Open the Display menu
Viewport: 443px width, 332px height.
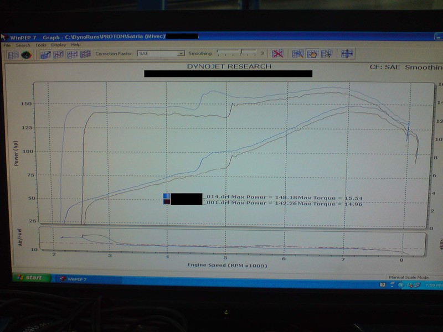pyautogui.click(x=58, y=45)
